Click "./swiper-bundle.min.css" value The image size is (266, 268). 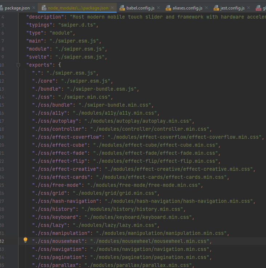click(115, 105)
